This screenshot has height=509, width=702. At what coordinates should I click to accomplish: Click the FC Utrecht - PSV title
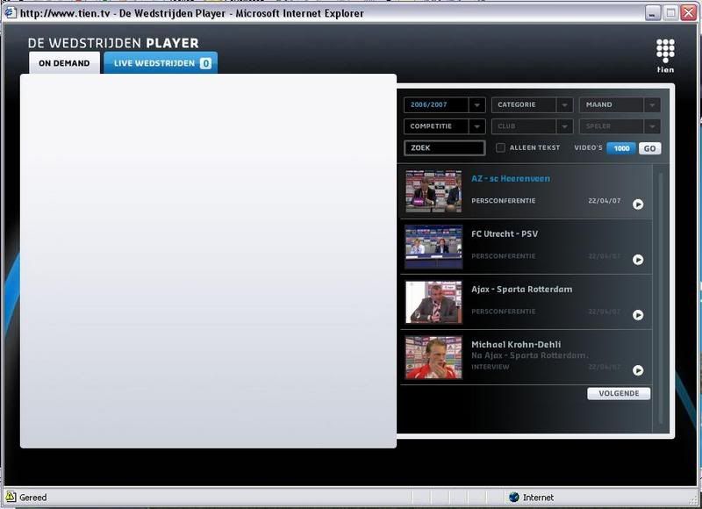point(505,233)
